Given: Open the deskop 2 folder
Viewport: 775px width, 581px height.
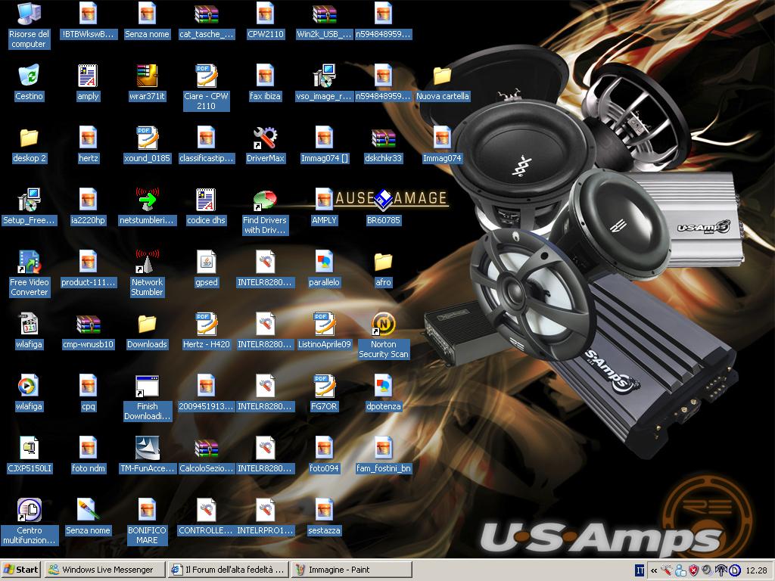Looking at the screenshot, I should [29, 144].
